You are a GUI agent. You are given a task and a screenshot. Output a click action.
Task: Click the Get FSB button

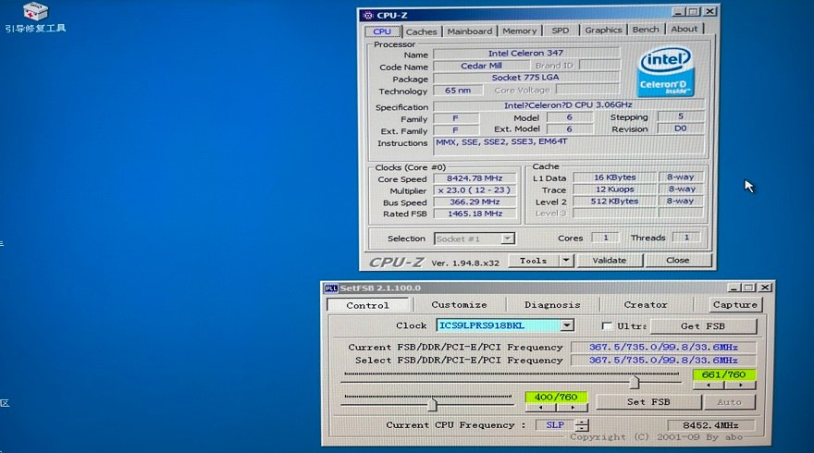point(703,325)
